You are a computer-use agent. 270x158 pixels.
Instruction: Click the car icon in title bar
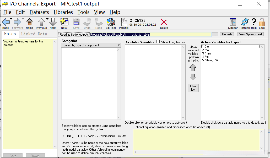coord(5,4)
